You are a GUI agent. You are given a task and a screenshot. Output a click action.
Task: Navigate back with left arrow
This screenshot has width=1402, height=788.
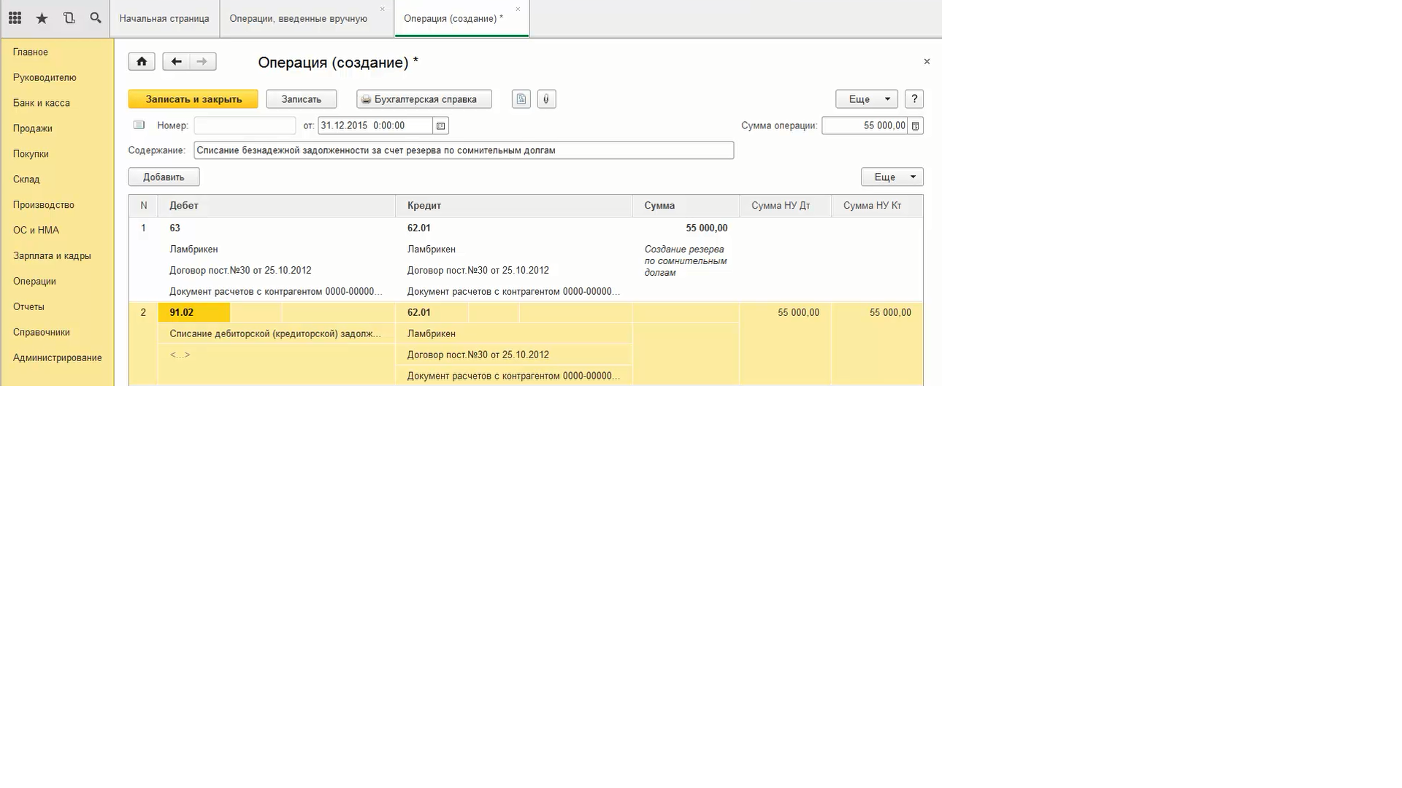click(176, 61)
